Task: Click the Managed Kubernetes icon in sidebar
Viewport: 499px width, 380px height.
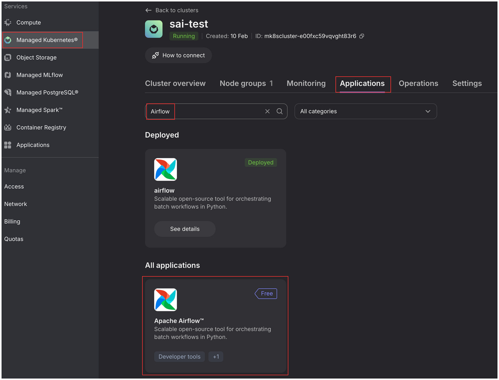Action: click(8, 40)
